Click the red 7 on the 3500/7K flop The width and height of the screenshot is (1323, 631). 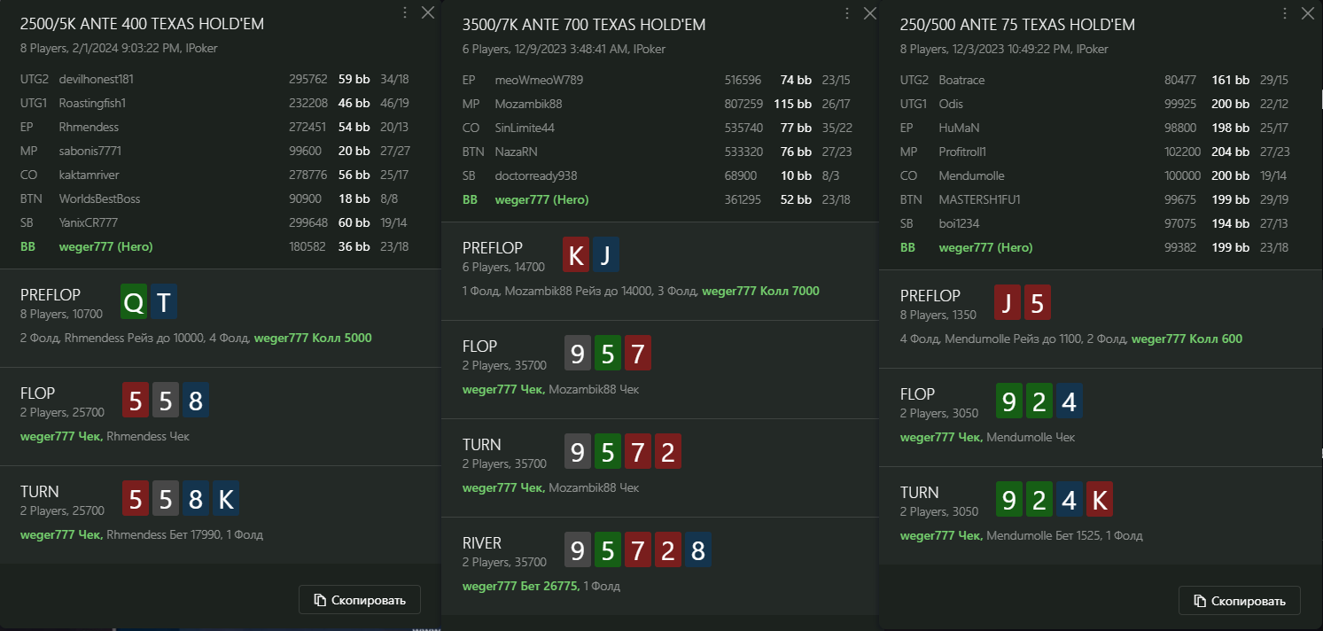click(x=637, y=354)
